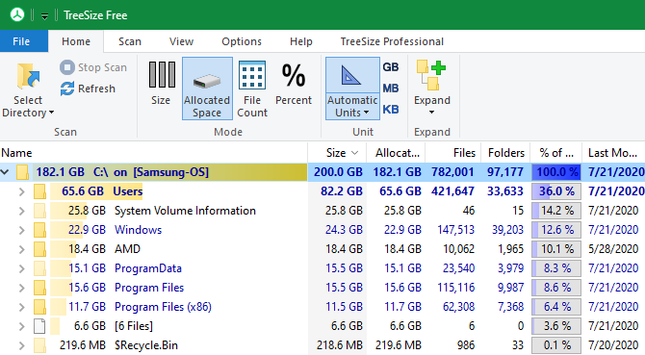Click the Users folder icon

39,191
